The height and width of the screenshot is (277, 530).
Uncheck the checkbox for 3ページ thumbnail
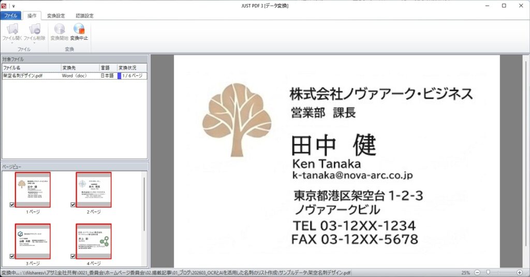click(12, 256)
